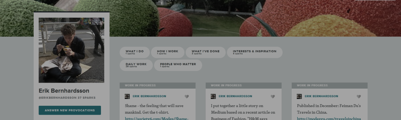Show the People Who Matter sparks

coord(178,65)
